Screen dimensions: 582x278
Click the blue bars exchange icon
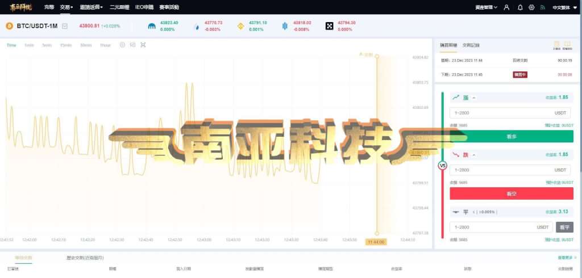[285, 26]
